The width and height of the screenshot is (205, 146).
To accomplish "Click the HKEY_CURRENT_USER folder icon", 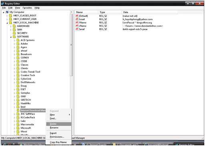I will click(10, 19).
